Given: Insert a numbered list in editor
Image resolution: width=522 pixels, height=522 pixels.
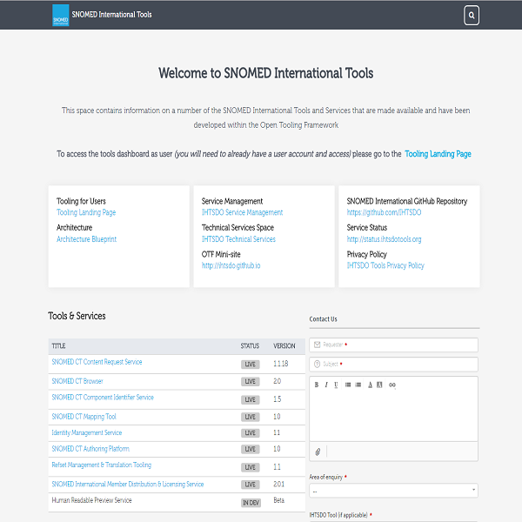Looking at the screenshot, I should (x=358, y=385).
